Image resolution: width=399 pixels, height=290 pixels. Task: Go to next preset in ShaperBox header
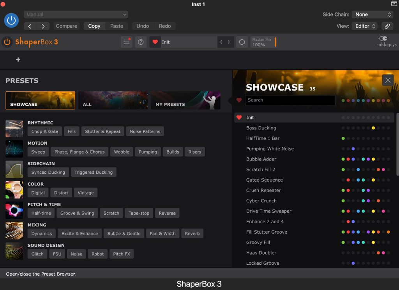click(x=229, y=42)
